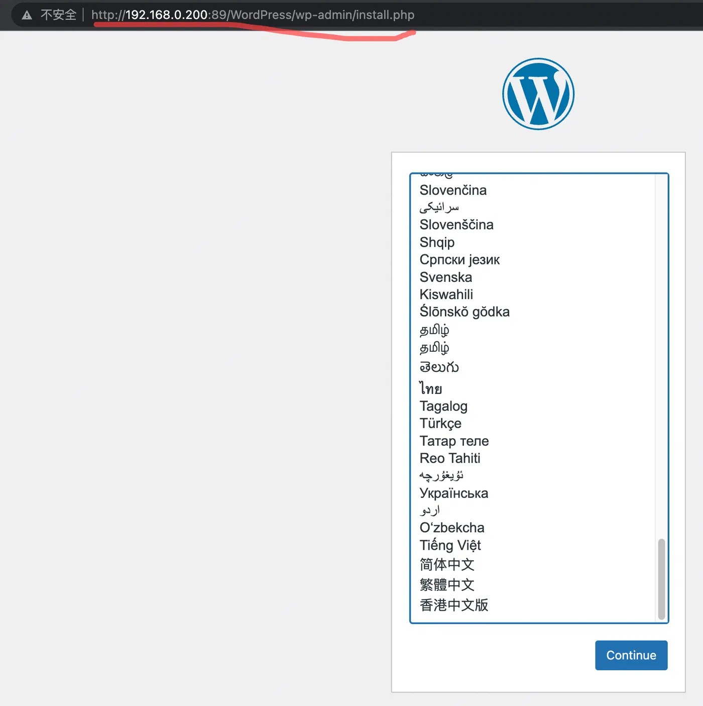Select ไทย language option

click(x=431, y=388)
